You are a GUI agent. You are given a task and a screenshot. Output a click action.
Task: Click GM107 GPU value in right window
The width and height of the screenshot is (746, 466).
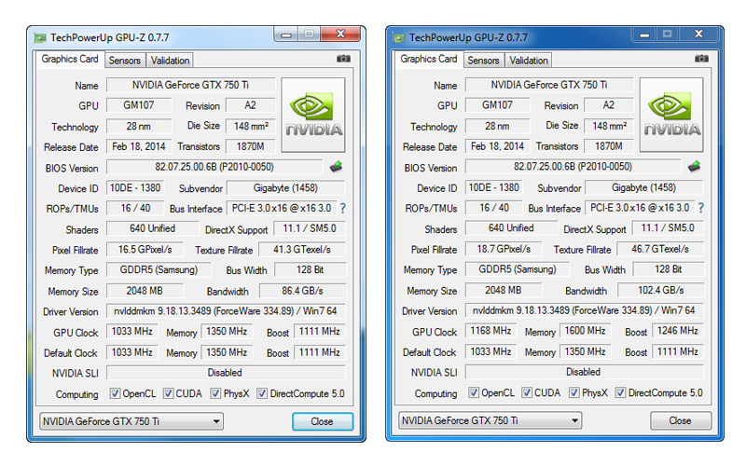(497, 105)
